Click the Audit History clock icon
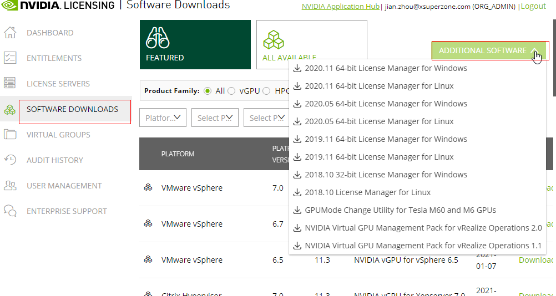Screen dimensions: 556x296 coord(10,160)
